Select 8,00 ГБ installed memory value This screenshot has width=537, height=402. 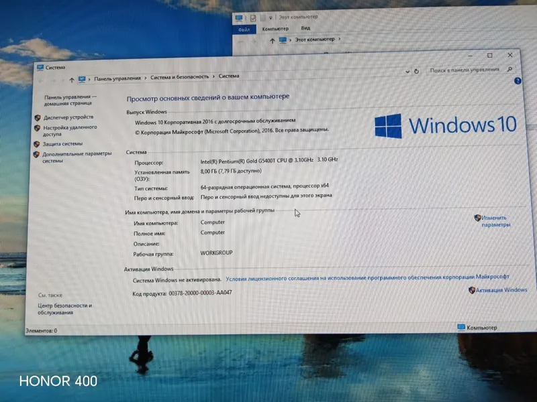click(231, 171)
